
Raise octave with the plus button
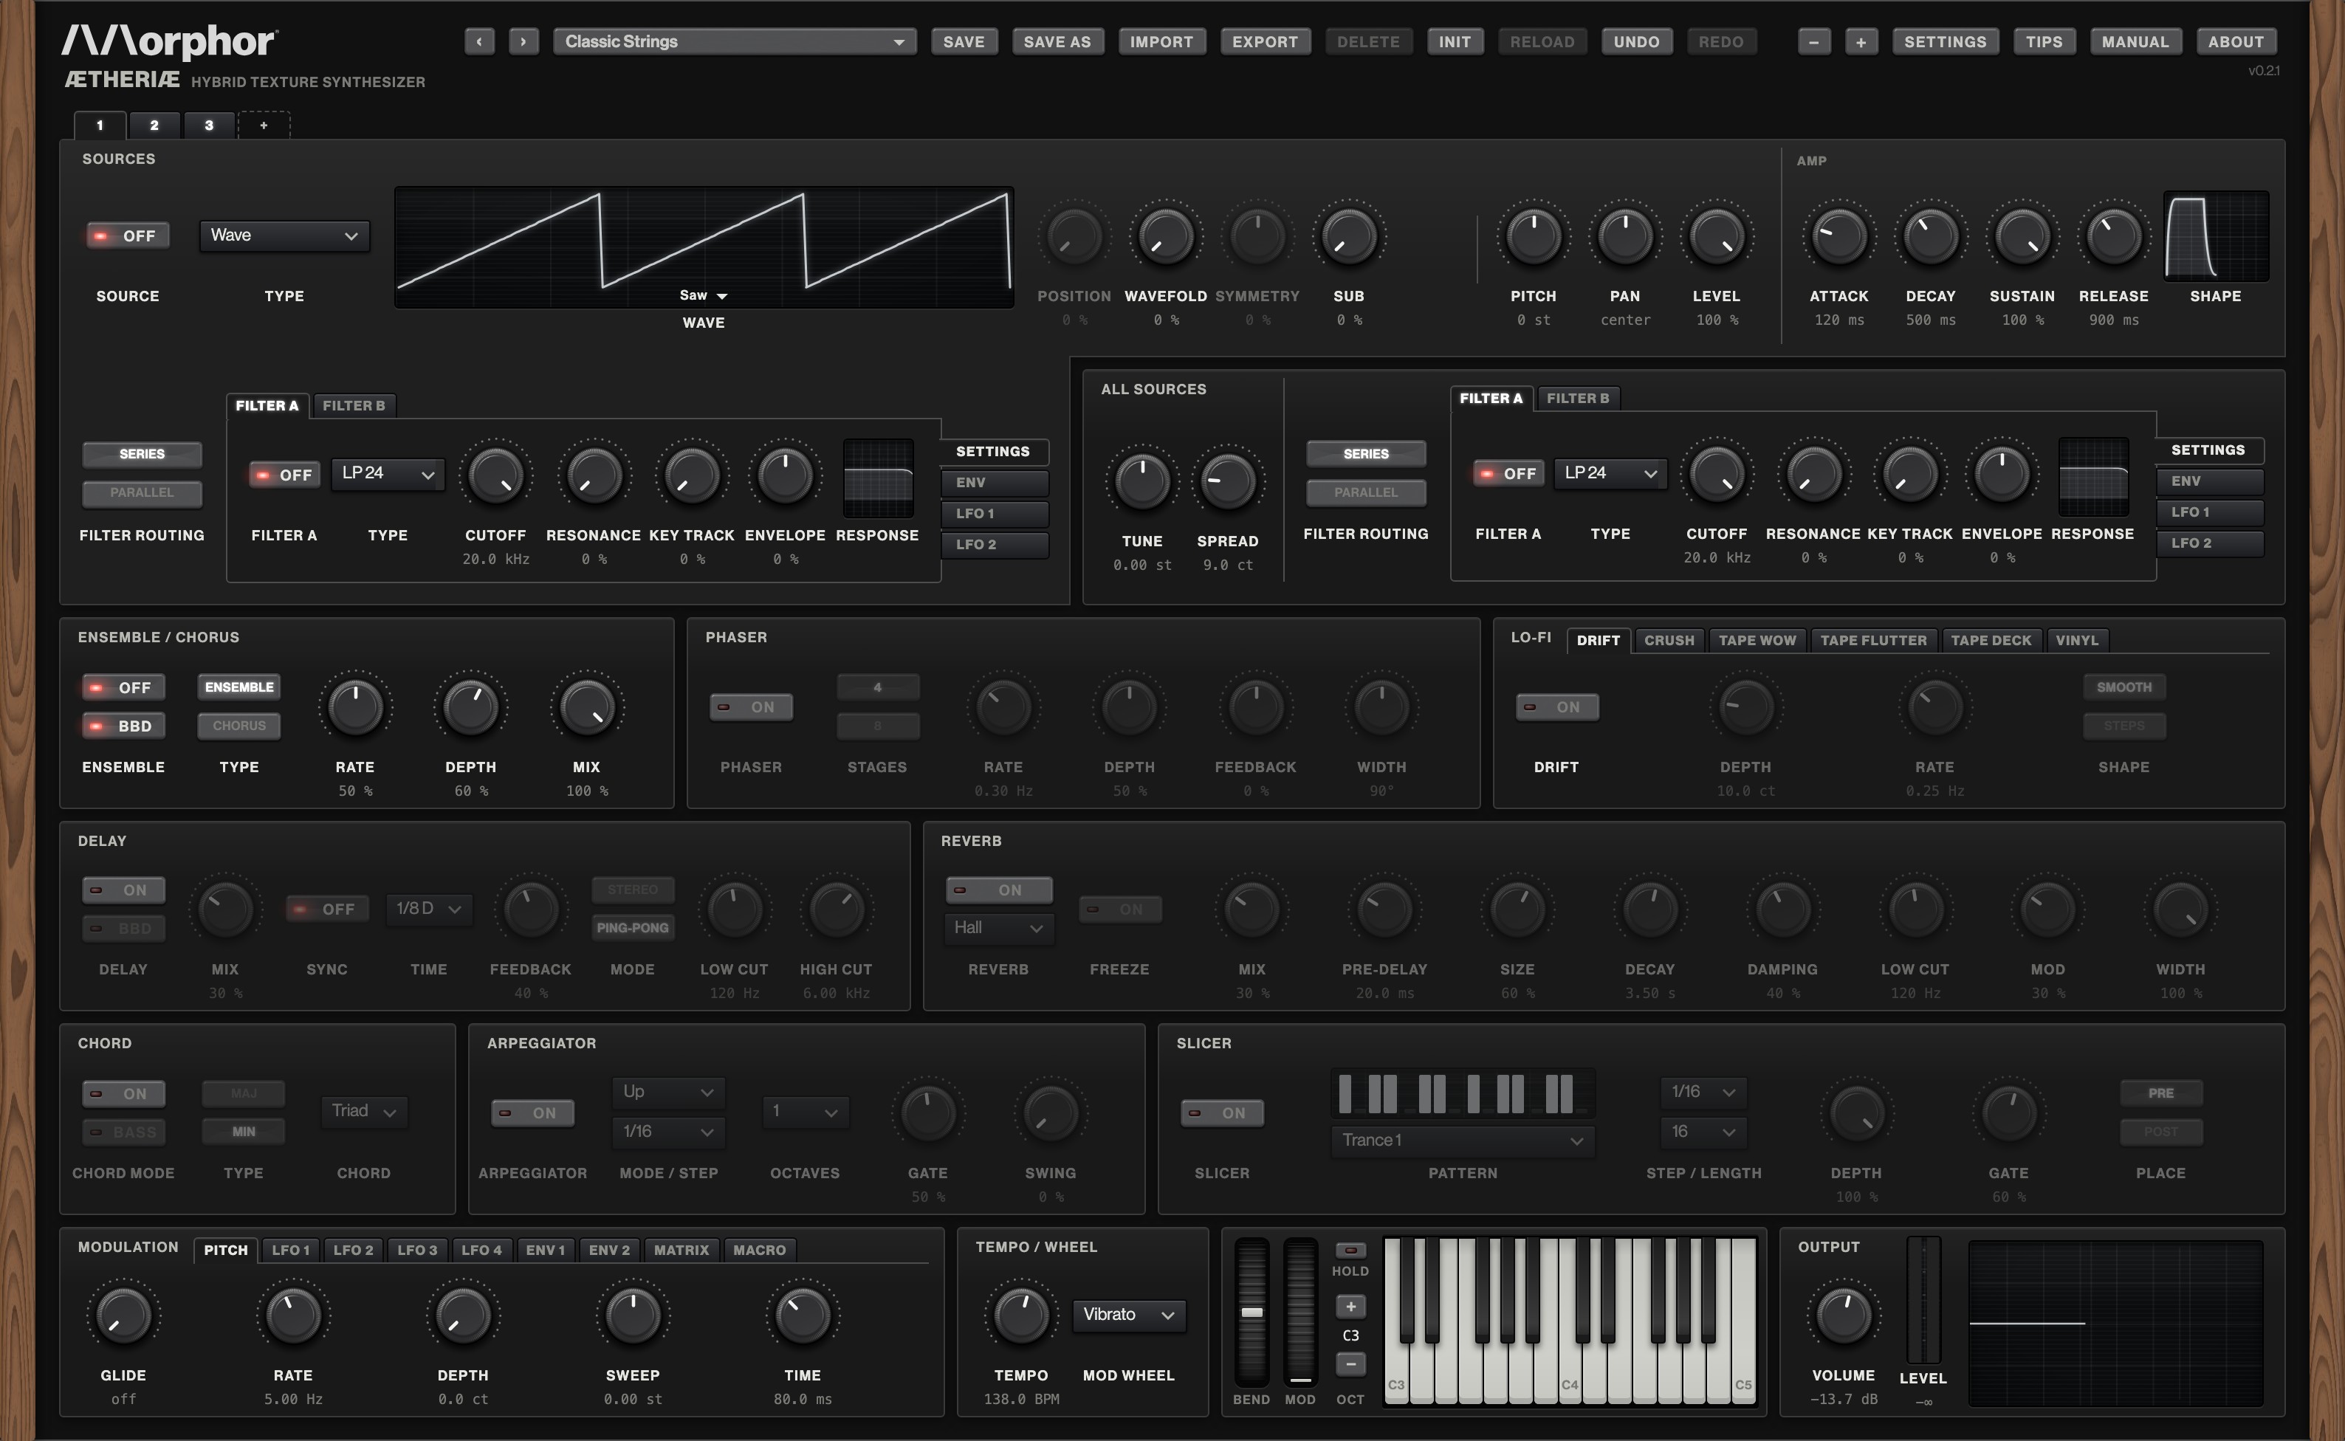(1350, 1306)
